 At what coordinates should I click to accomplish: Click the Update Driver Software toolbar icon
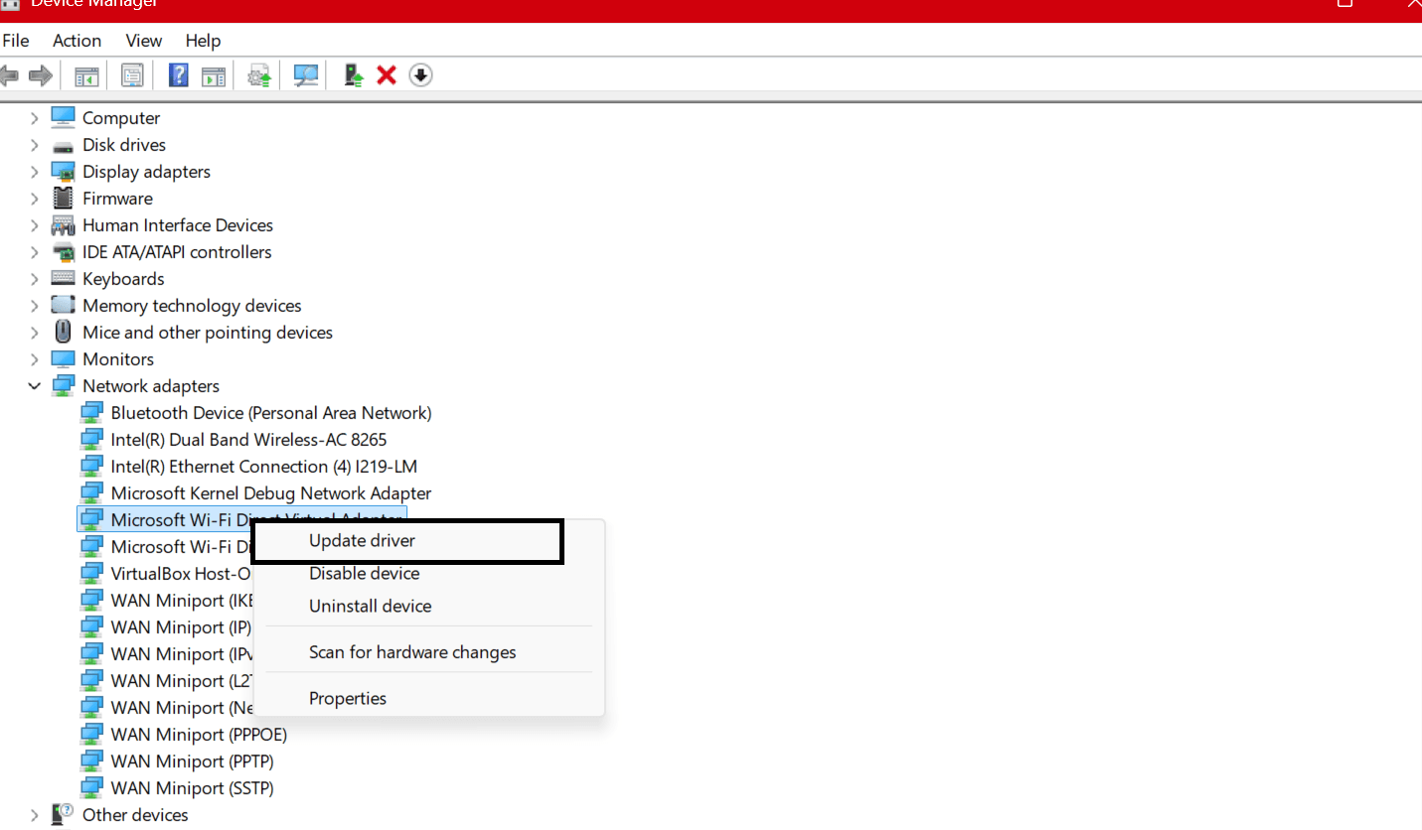click(353, 74)
